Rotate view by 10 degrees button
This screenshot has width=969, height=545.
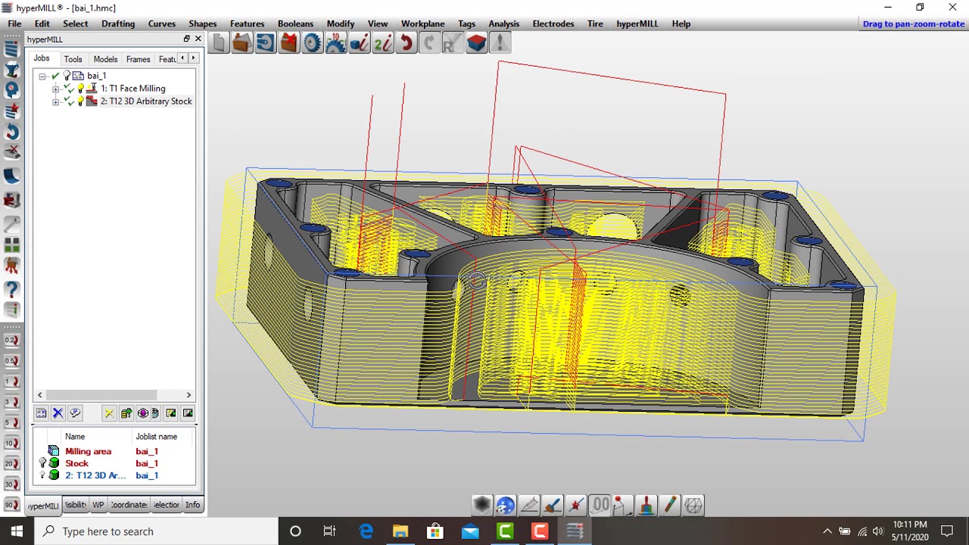coord(11,443)
